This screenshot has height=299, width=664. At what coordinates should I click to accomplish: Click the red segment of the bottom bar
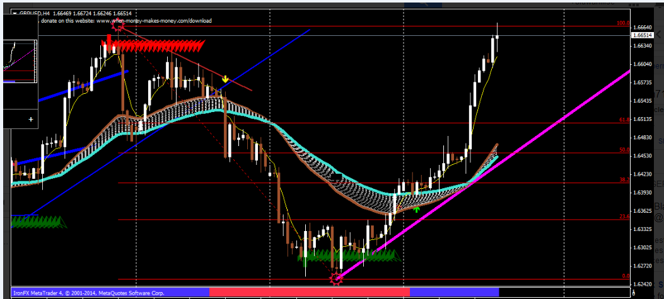(310, 292)
